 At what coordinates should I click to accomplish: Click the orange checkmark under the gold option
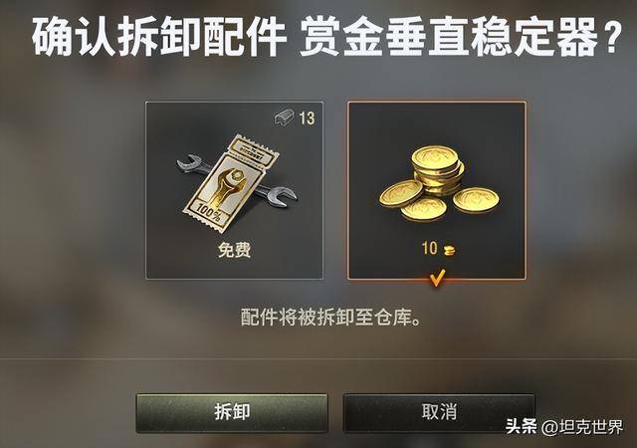pos(437,278)
